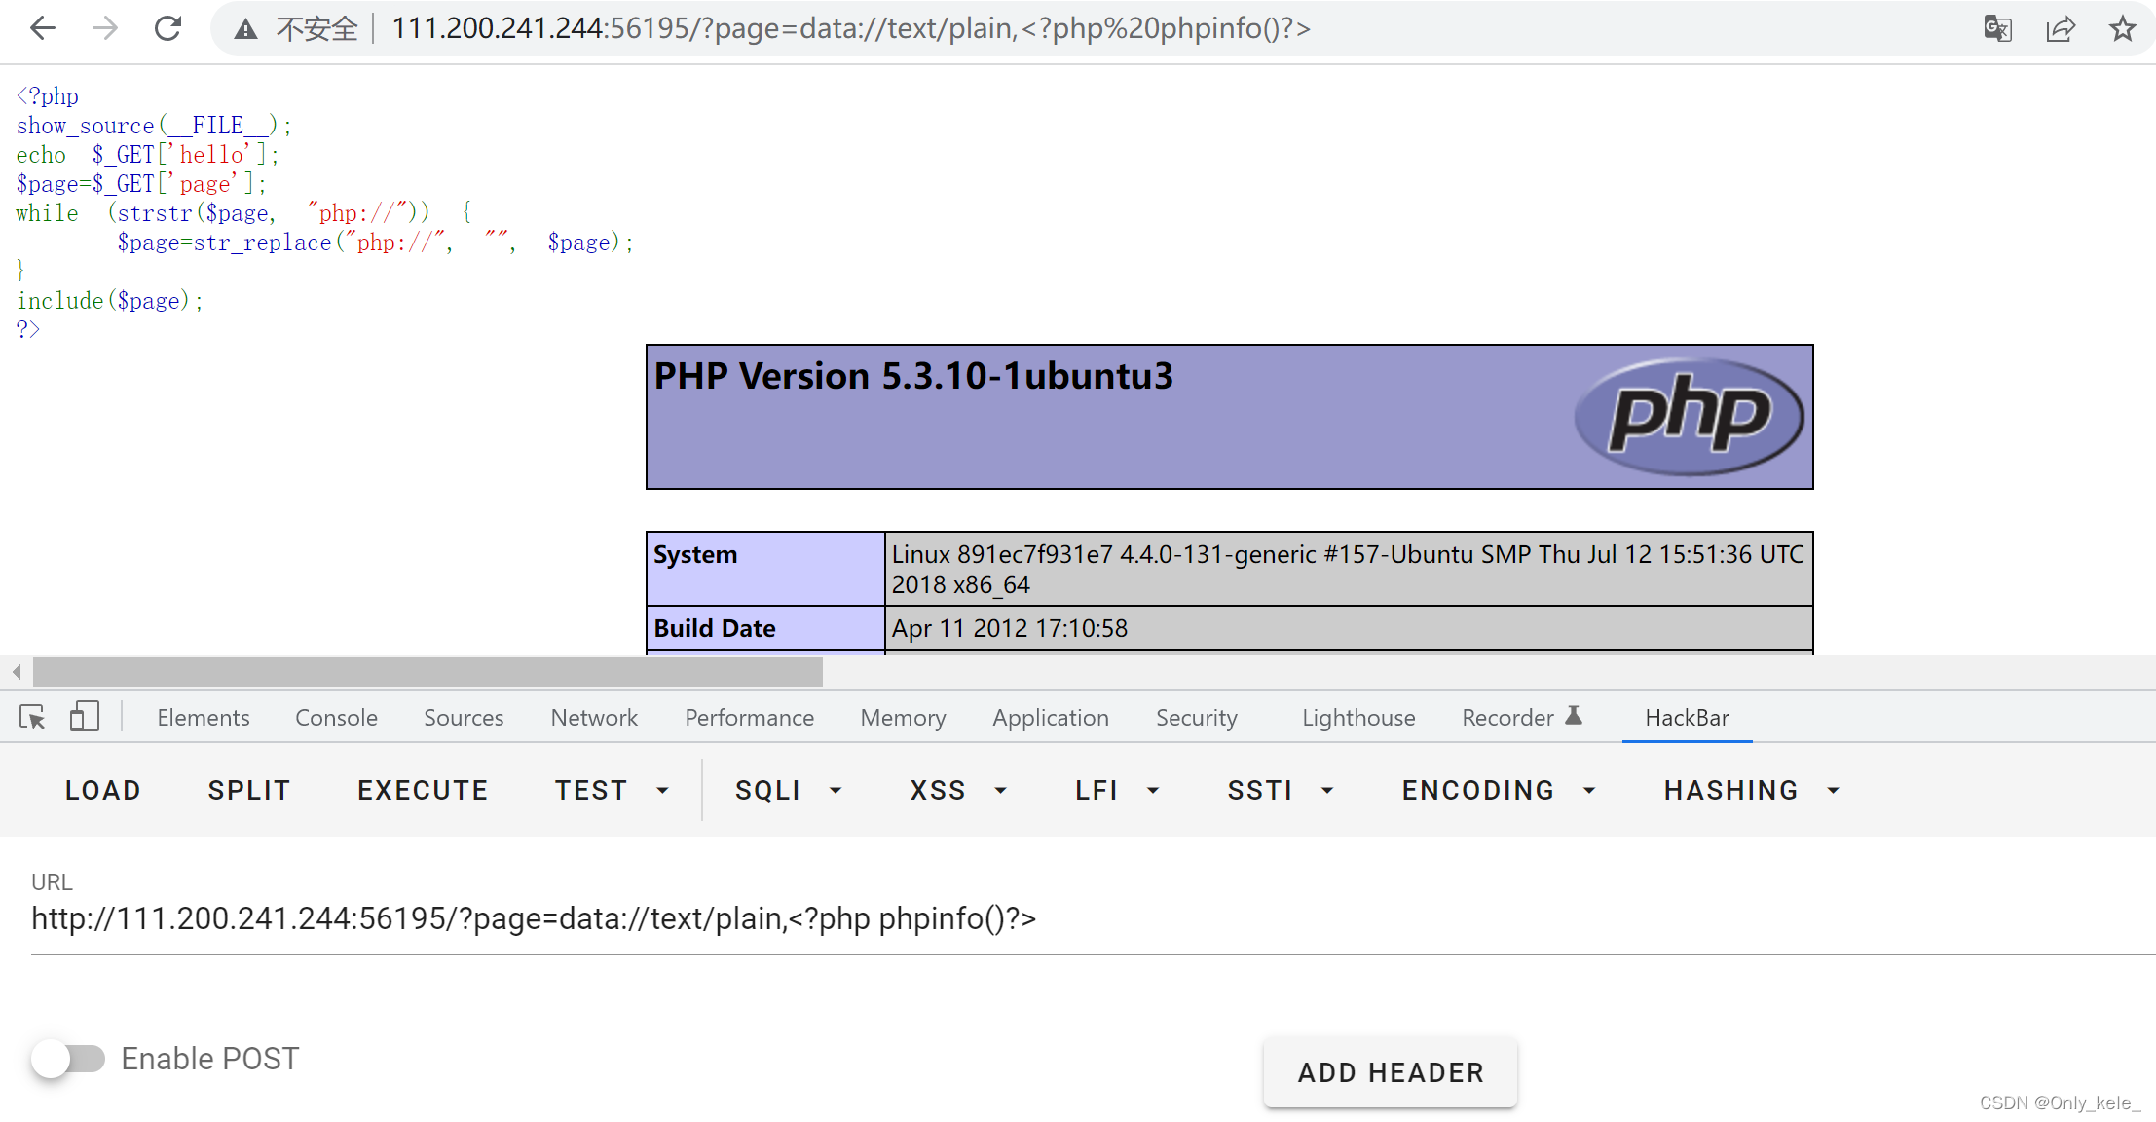Expand the ENCODING dropdown

(x=1498, y=790)
